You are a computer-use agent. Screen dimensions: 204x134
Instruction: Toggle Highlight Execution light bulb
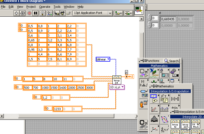pyautogui.click(x=43, y=13)
